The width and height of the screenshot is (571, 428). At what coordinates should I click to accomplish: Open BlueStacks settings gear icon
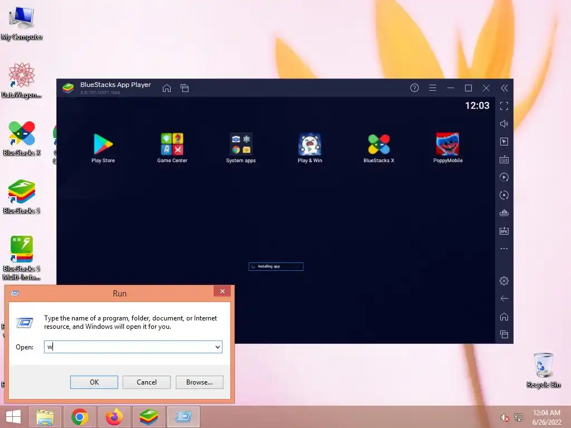tap(504, 281)
